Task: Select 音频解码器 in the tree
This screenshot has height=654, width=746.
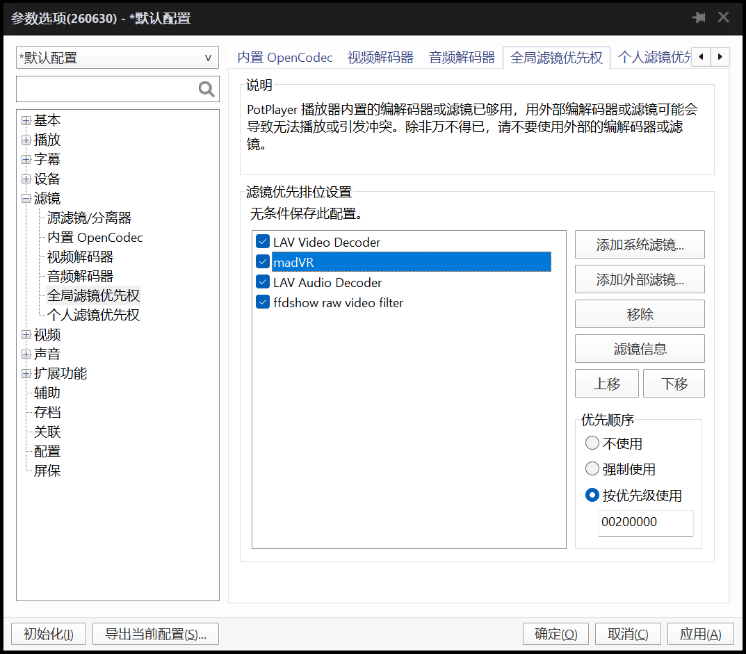Action: (x=80, y=277)
